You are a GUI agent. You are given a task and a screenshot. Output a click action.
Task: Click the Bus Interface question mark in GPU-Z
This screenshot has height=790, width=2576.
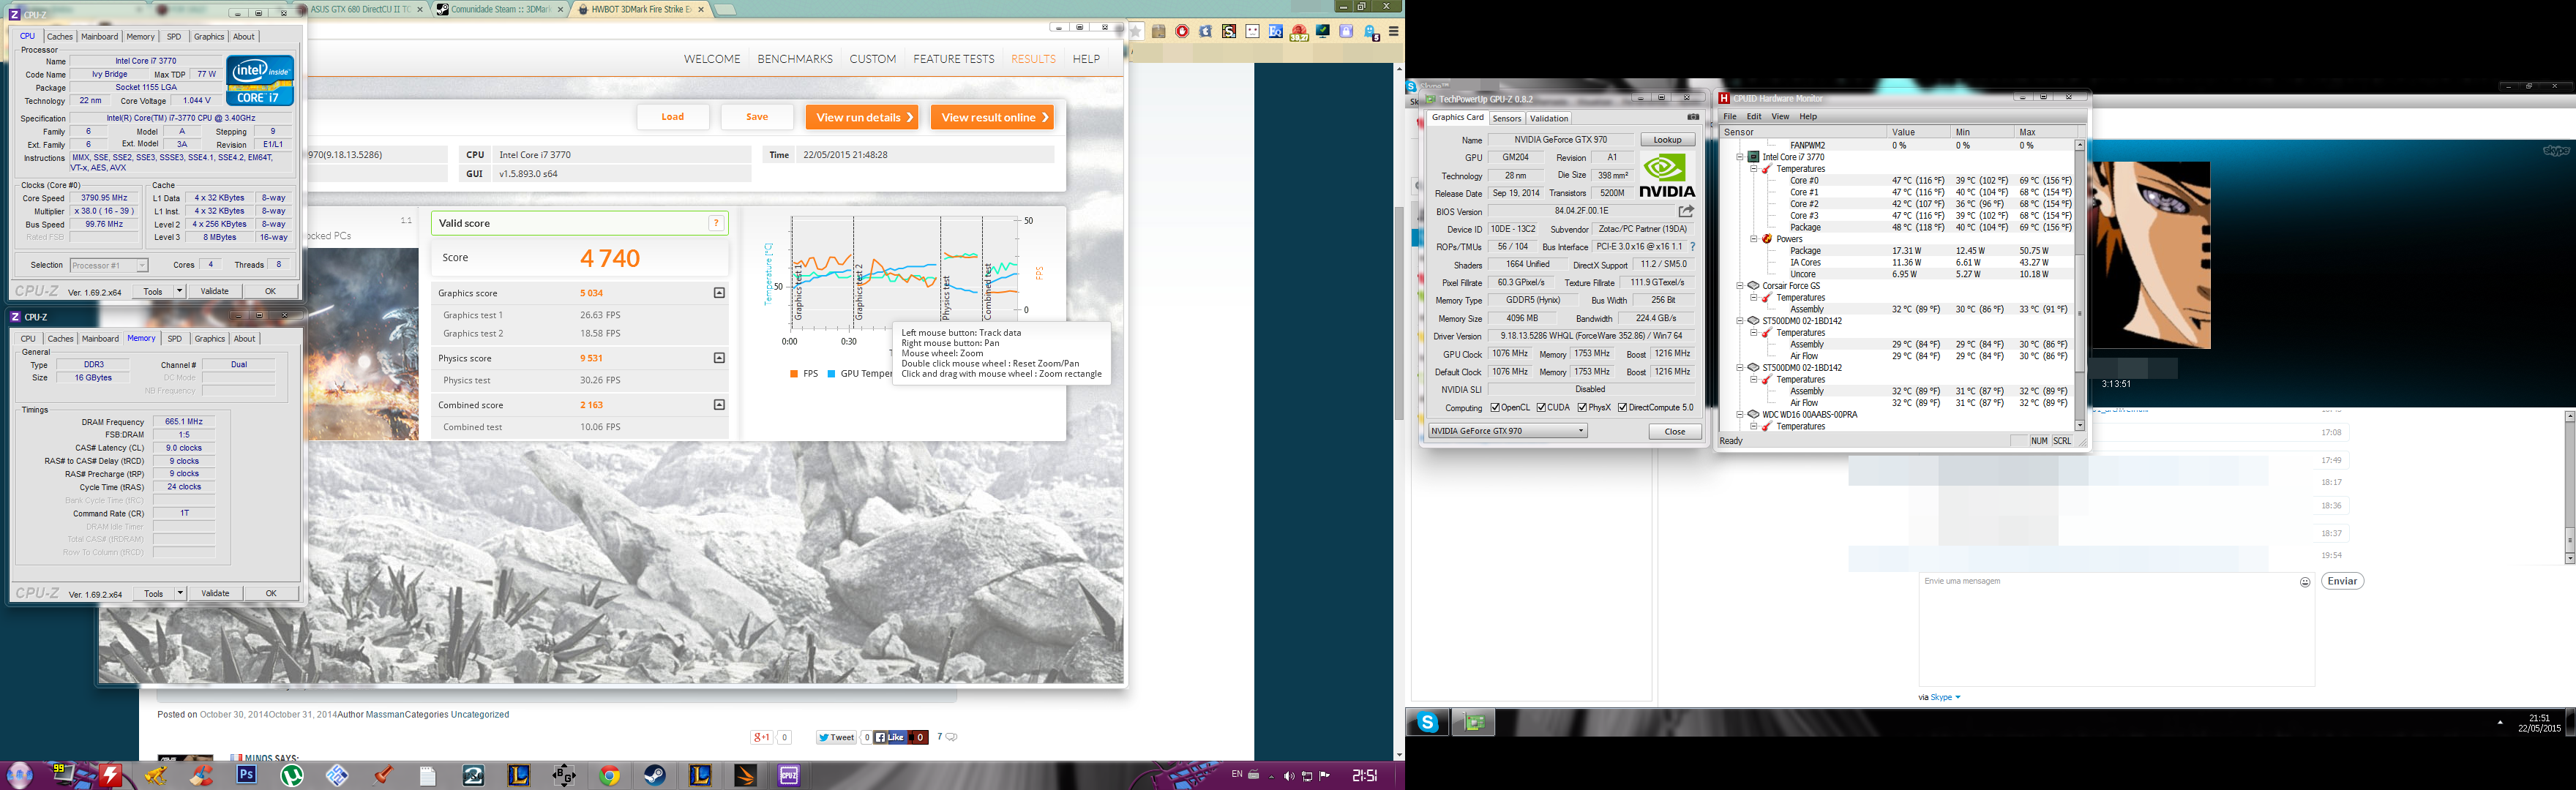(x=1692, y=246)
